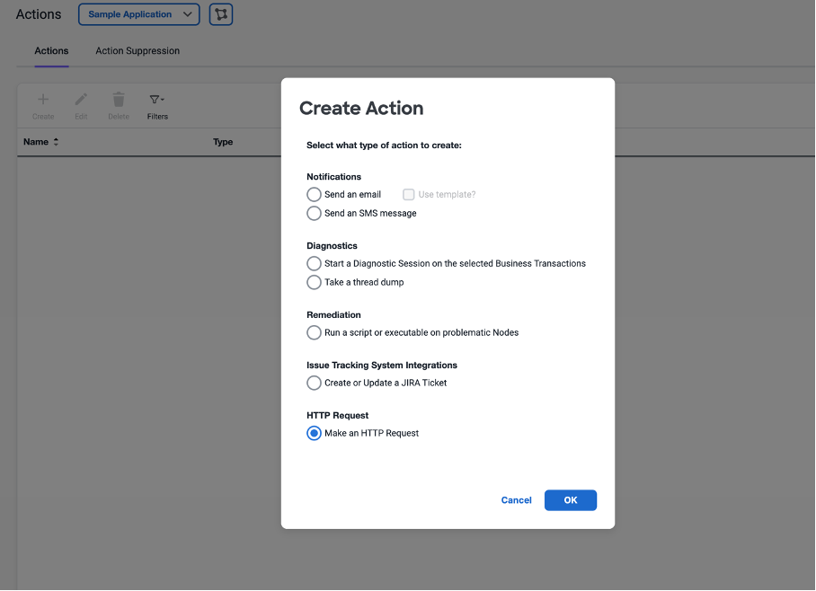This screenshot has height=591, width=816.
Task: Select the Send an email option
Action: point(314,194)
